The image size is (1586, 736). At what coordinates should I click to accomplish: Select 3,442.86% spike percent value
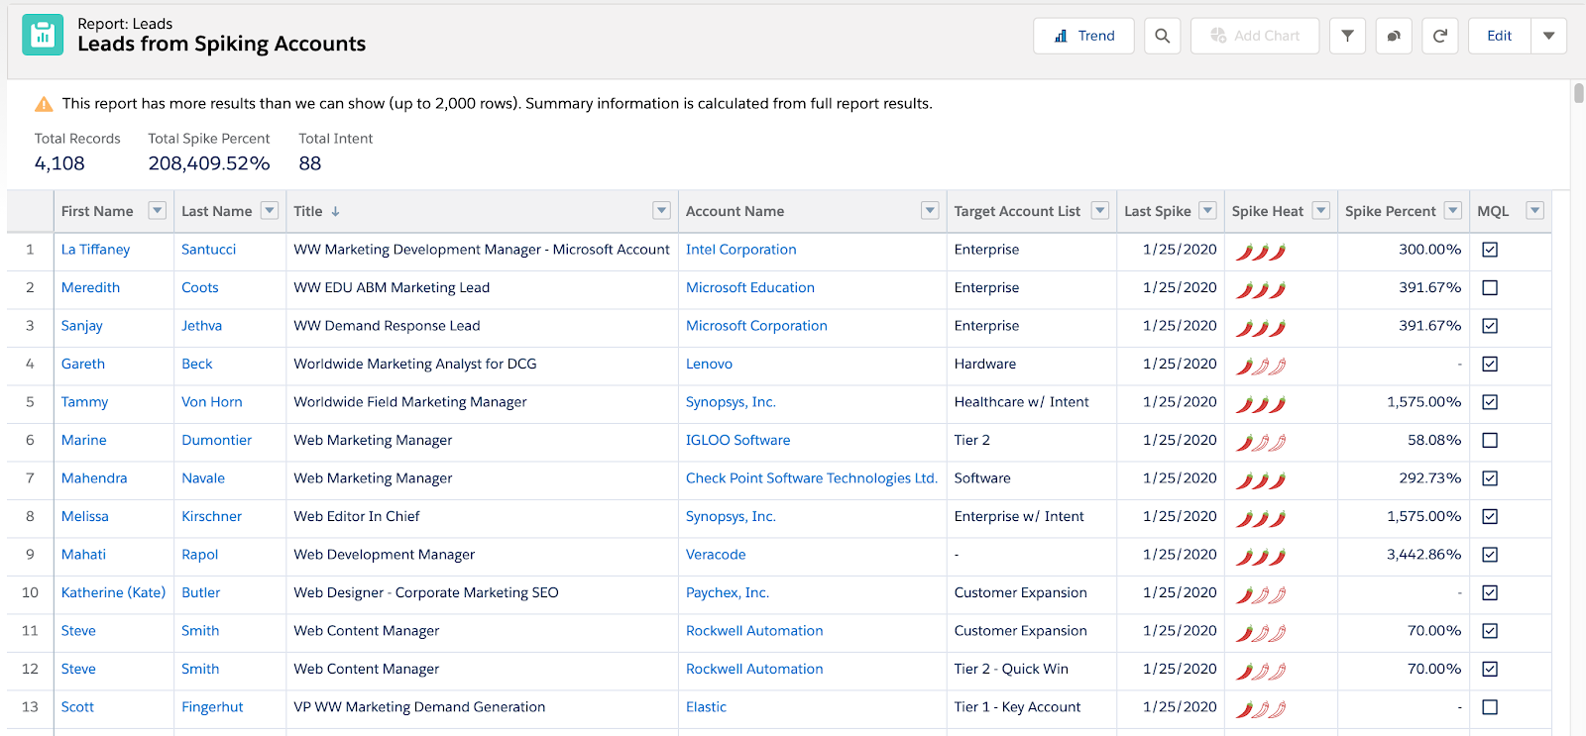[x=1423, y=555]
